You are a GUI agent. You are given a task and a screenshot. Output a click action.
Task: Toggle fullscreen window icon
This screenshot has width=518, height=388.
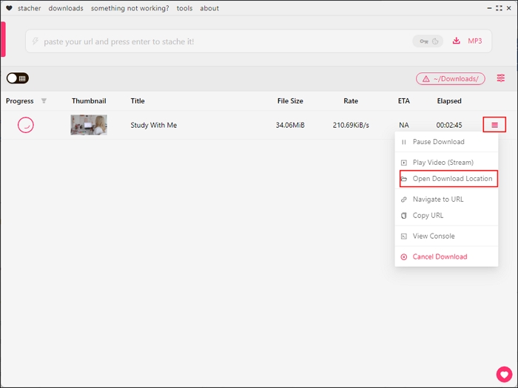pyautogui.click(x=499, y=8)
